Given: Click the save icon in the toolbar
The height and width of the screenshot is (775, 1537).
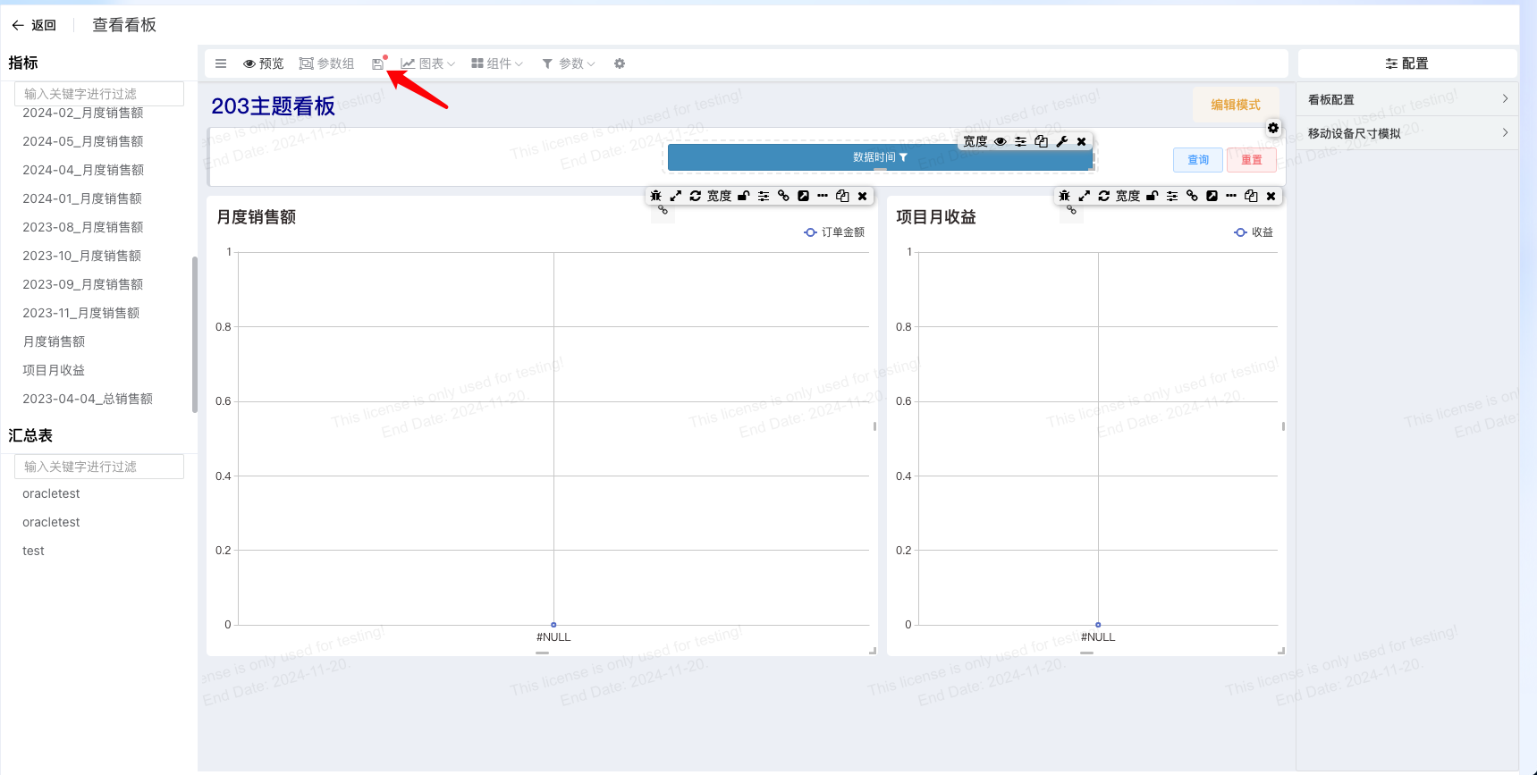Looking at the screenshot, I should [x=377, y=64].
